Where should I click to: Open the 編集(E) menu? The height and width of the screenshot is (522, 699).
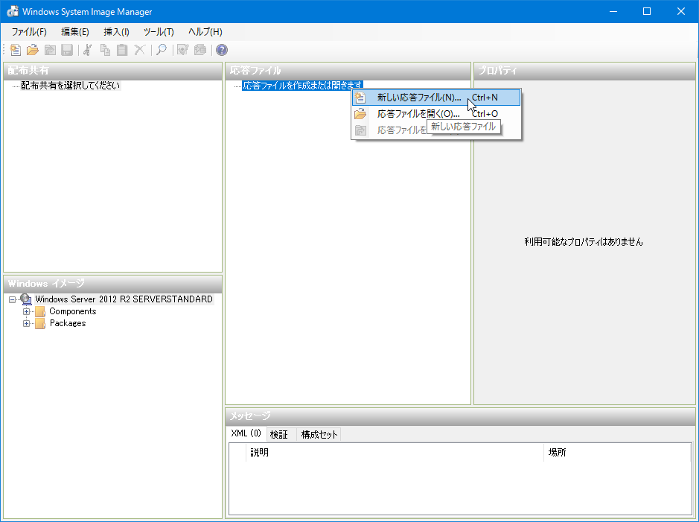[75, 32]
